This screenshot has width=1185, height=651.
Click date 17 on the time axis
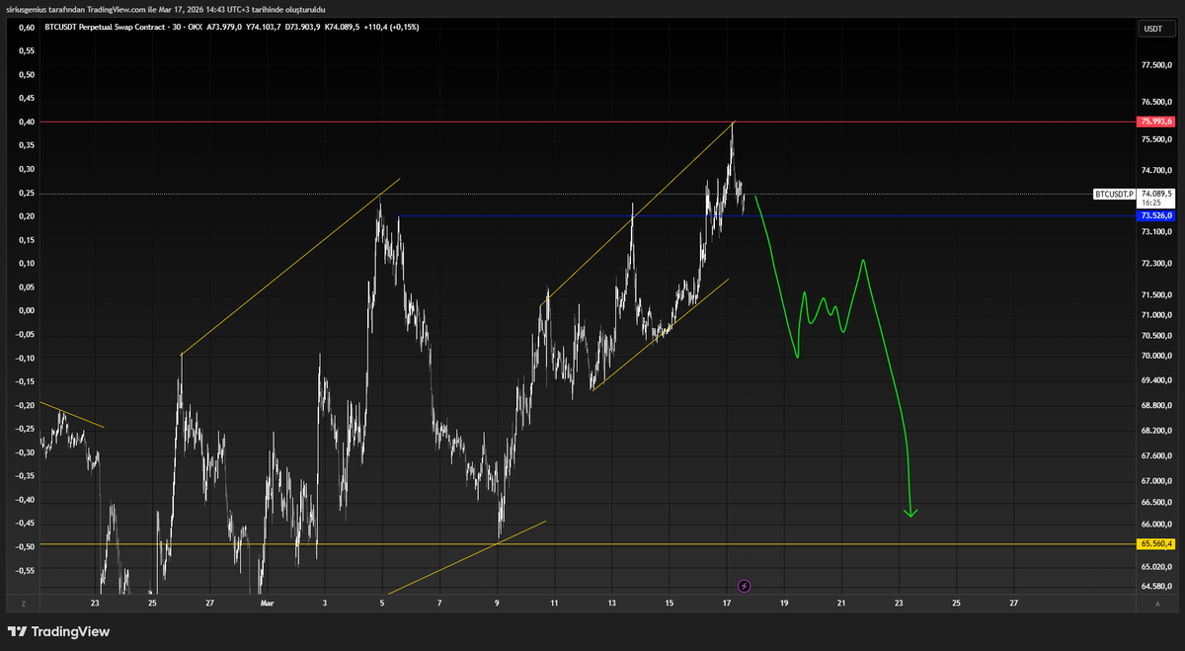[727, 602]
